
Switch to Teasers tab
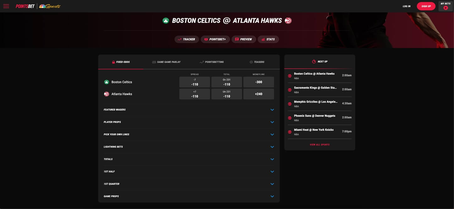pyautogui.click(x=257, y=62)
